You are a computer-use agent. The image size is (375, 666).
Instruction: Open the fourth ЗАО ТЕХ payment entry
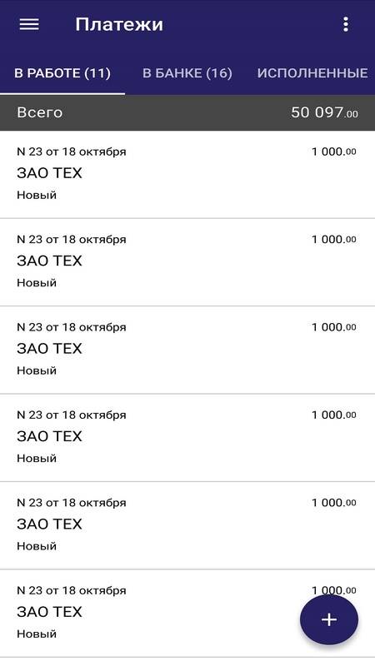click(187, 438)
